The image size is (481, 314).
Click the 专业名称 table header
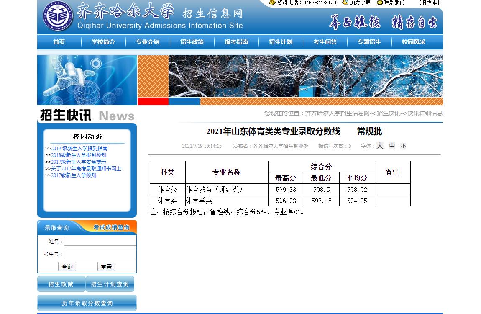[x=227, y=172]
